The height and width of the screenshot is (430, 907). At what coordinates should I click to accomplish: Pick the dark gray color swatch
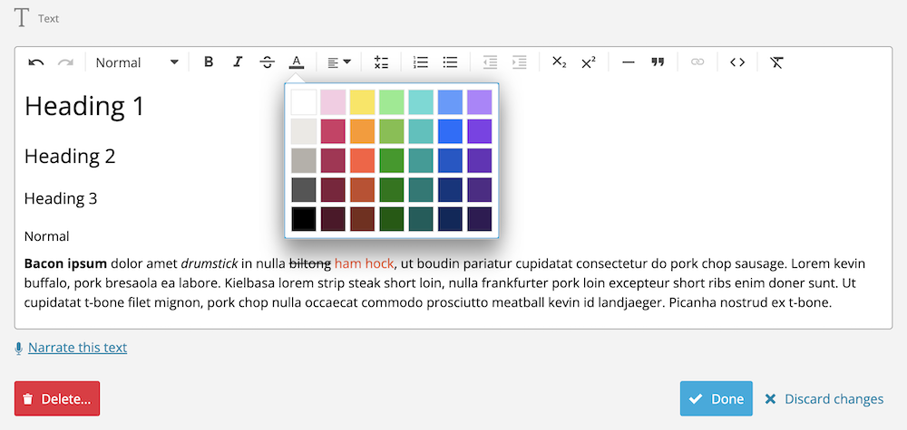(304, 190)
